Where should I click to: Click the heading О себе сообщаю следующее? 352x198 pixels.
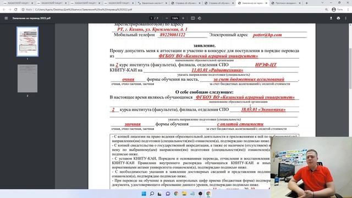point(204,92)
